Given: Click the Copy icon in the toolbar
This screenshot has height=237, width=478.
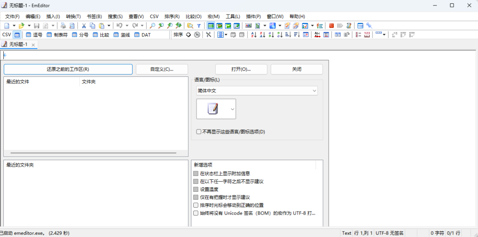Looking at the screenshot, I should [93, 26].
